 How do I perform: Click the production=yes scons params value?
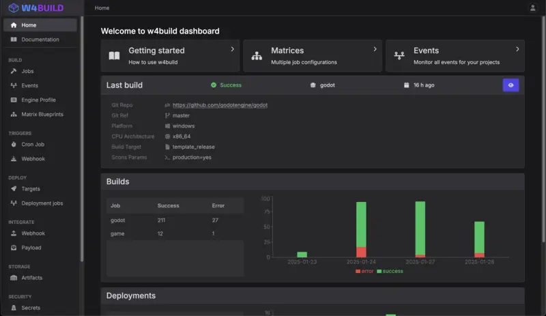[192, 157]
